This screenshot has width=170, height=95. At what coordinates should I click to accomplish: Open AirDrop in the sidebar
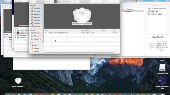point(36,26)
